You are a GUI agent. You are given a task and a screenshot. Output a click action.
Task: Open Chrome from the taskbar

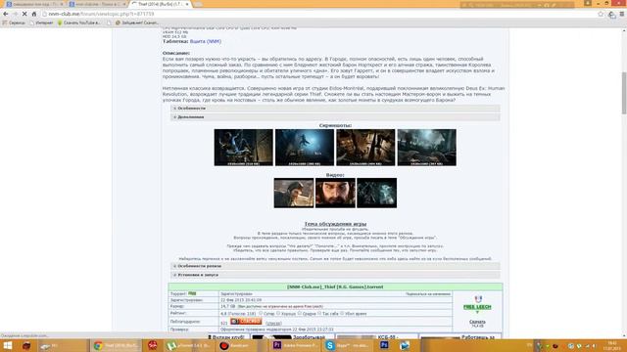[116, 345]
